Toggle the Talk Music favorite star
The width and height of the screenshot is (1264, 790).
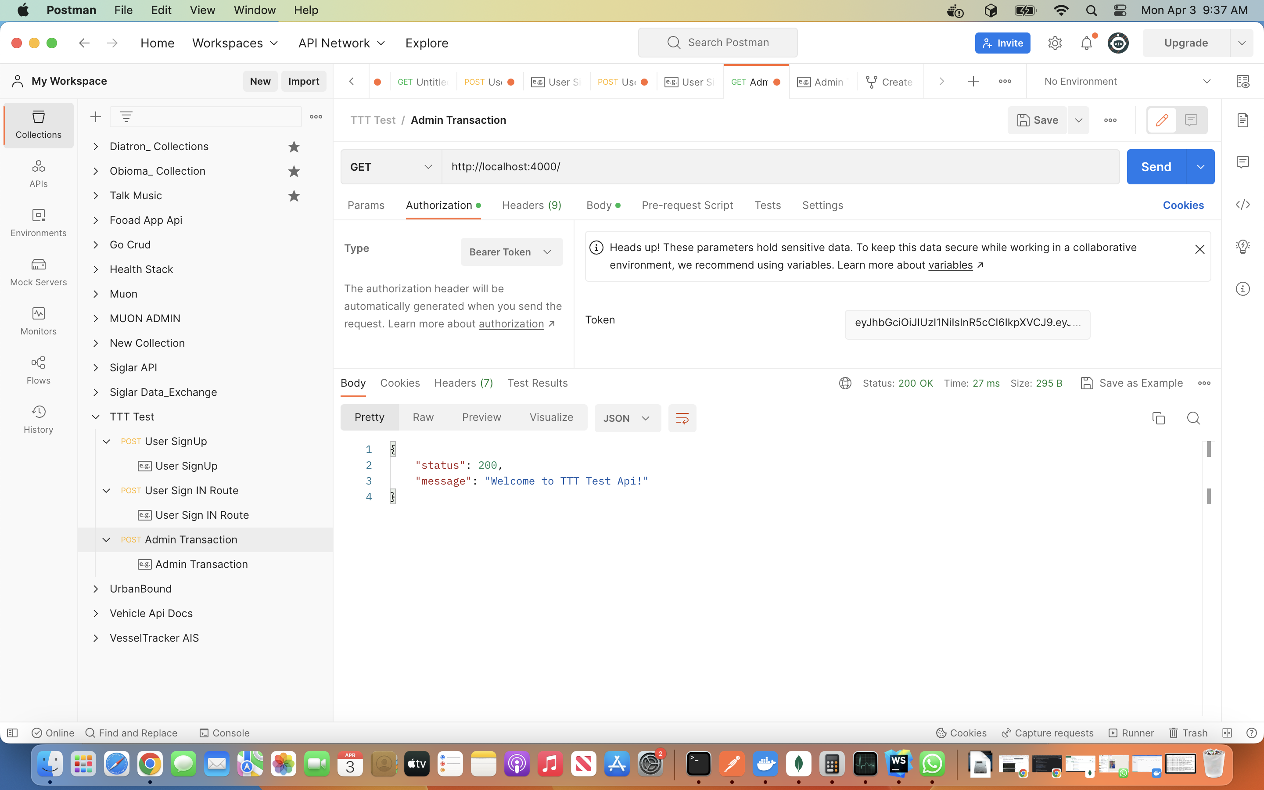[294, 196]
